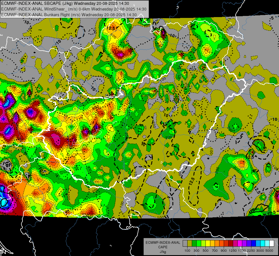
Task: Select the gray below-100 legend swatch
Action: click(x=185, y=243)
